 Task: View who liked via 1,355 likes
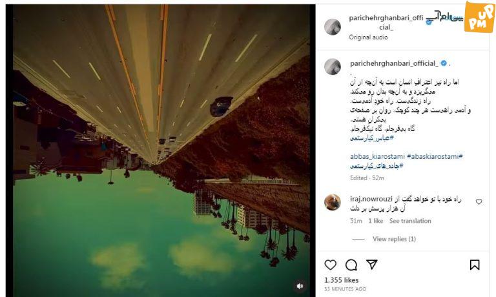[341, 280]
